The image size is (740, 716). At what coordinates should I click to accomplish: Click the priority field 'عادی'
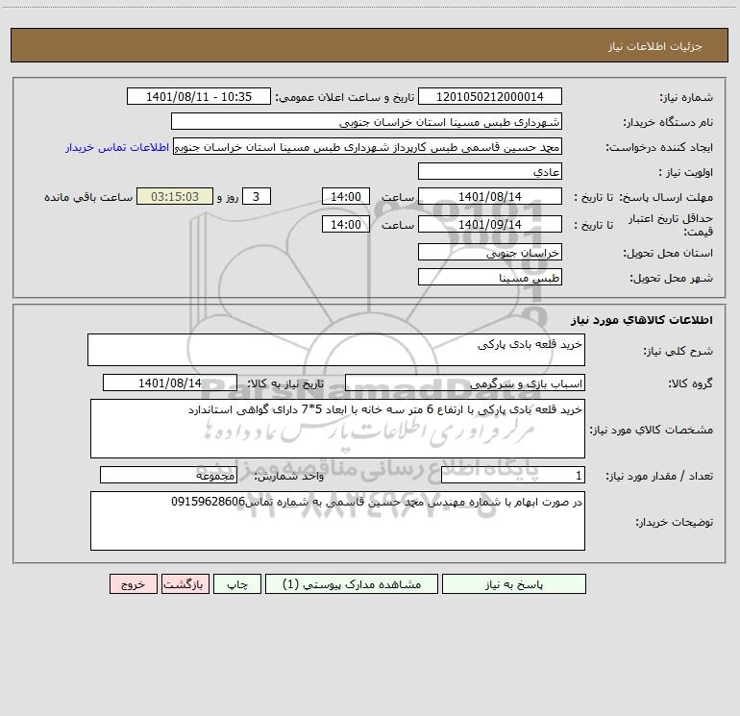point(490,171)
